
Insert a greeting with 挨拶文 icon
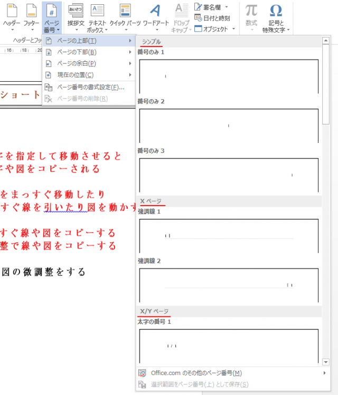click(76, 11)
